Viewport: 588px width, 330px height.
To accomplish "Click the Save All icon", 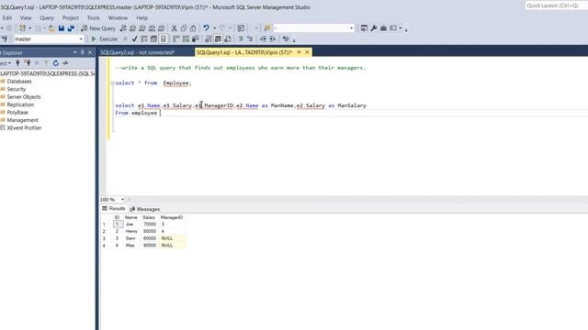I will (x=71, y=28).
